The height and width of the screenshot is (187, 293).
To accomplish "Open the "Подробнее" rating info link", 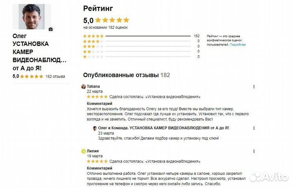I will click(238, 45).
